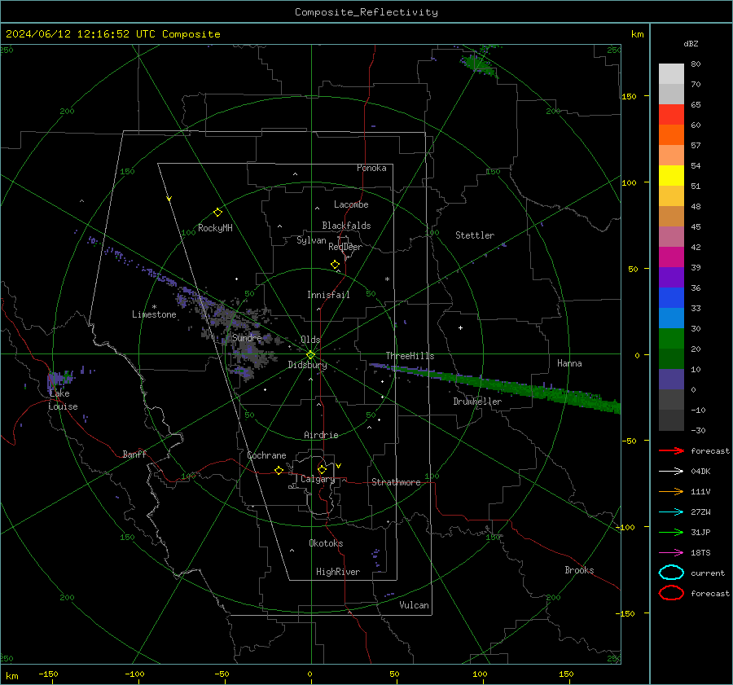This screenshot has height=685, width=733.
Task: Click the Blackfalds town label
Action: pyautogui.click(x=346, y=226)
